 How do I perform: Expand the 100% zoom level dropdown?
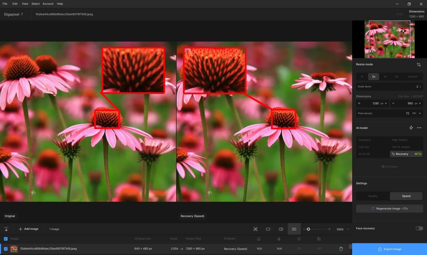347,229
